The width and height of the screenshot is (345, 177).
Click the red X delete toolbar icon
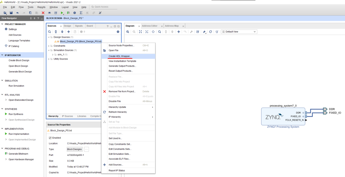click(x=43, y=13)
